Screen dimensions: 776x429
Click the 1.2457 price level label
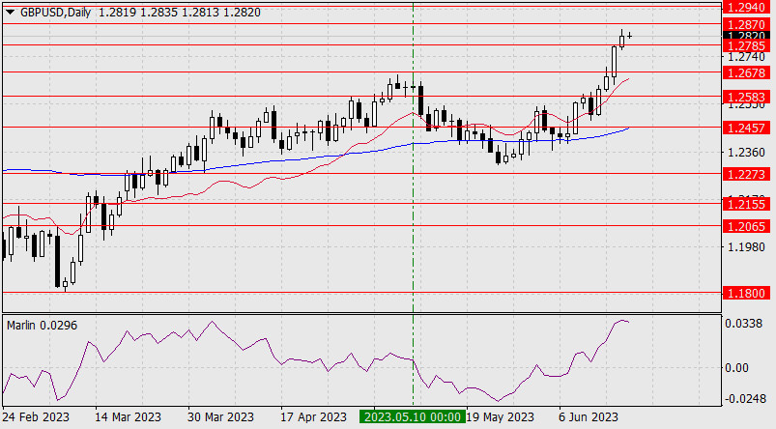point(746,128)
